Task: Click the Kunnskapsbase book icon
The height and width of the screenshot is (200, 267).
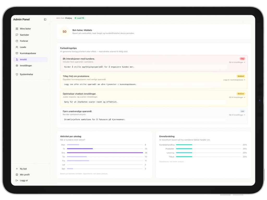Action: (17, 53)
